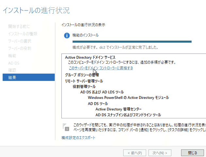206x157 pixels.
Task: Click the このコンピューターをドメイン コントローラーにするには message
Action: coord(122,62)
